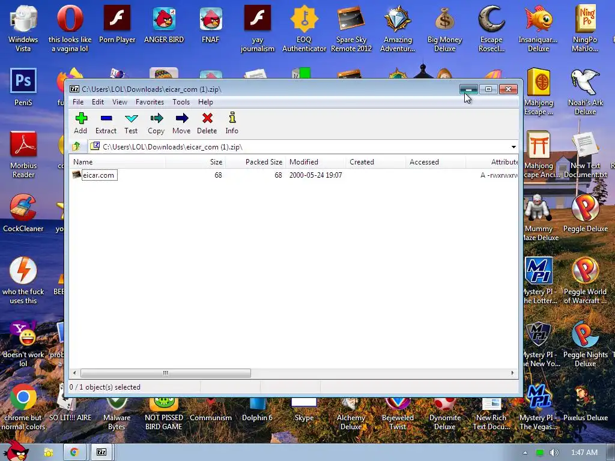Select the Peggle Nights Deluxe icon

[585, 344]
